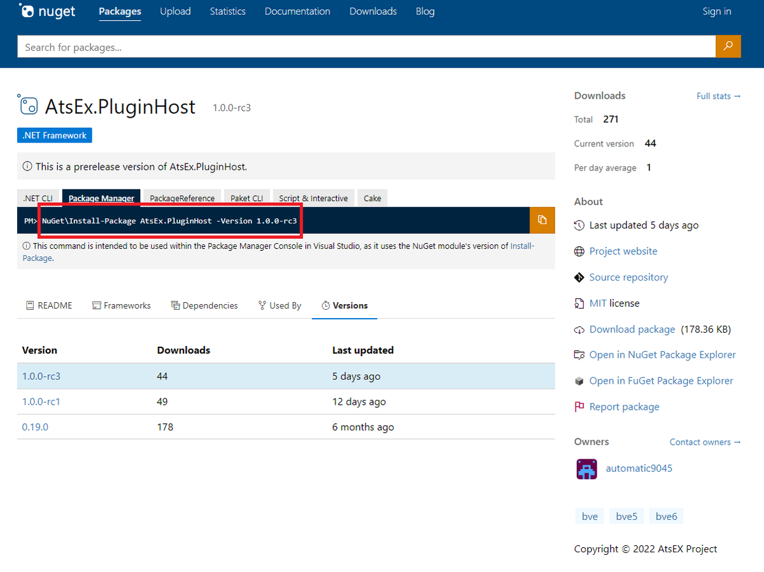764x572 pixels.
Task: Open automatic9045 owner profile link
Action: tap(639, 468)
